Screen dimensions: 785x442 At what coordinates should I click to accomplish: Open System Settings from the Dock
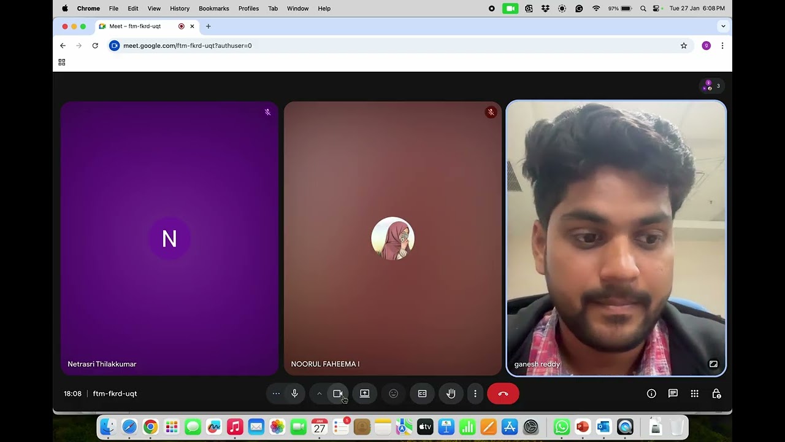[x=531, y=427]
